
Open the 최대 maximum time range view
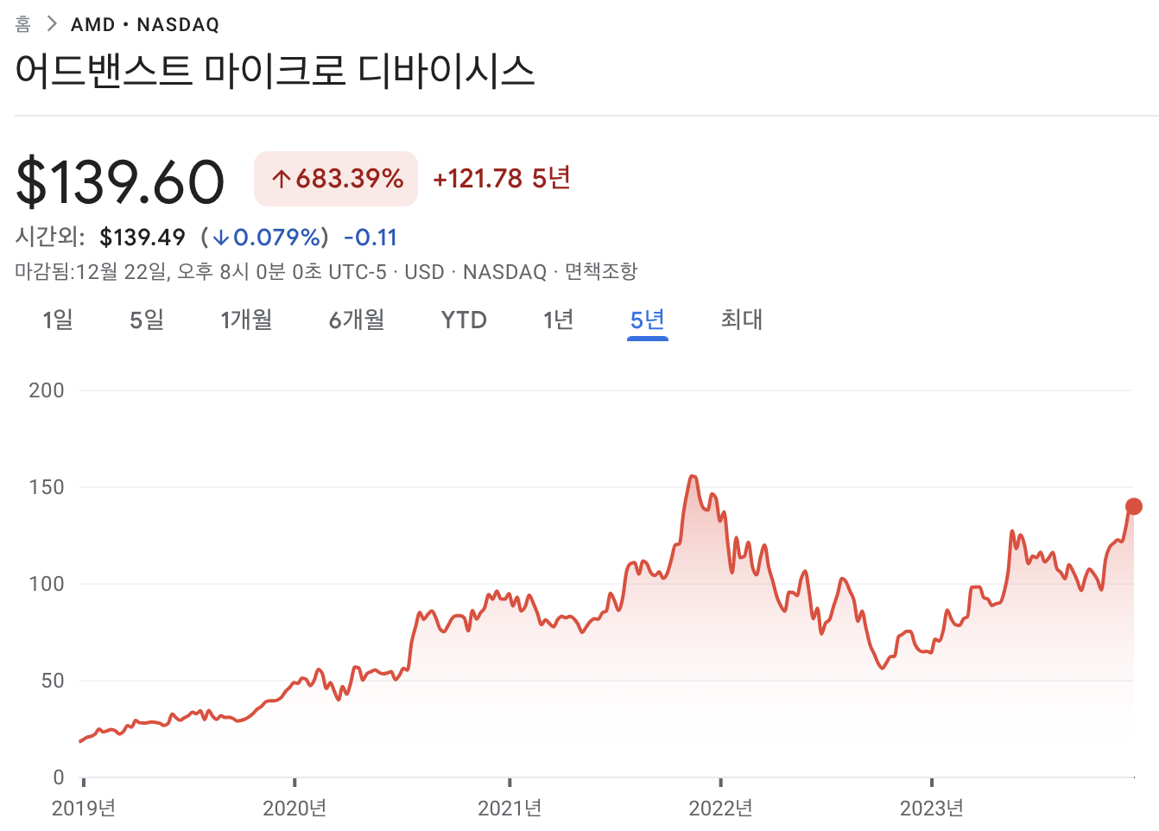[x=741, y=320]
